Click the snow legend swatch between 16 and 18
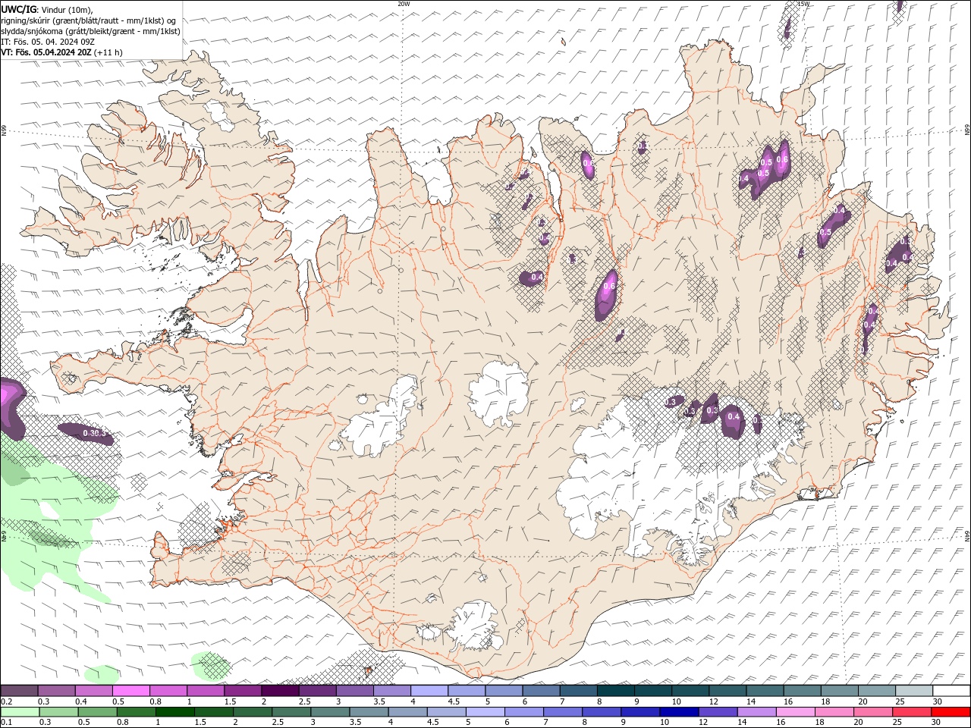 coord(801,691)
